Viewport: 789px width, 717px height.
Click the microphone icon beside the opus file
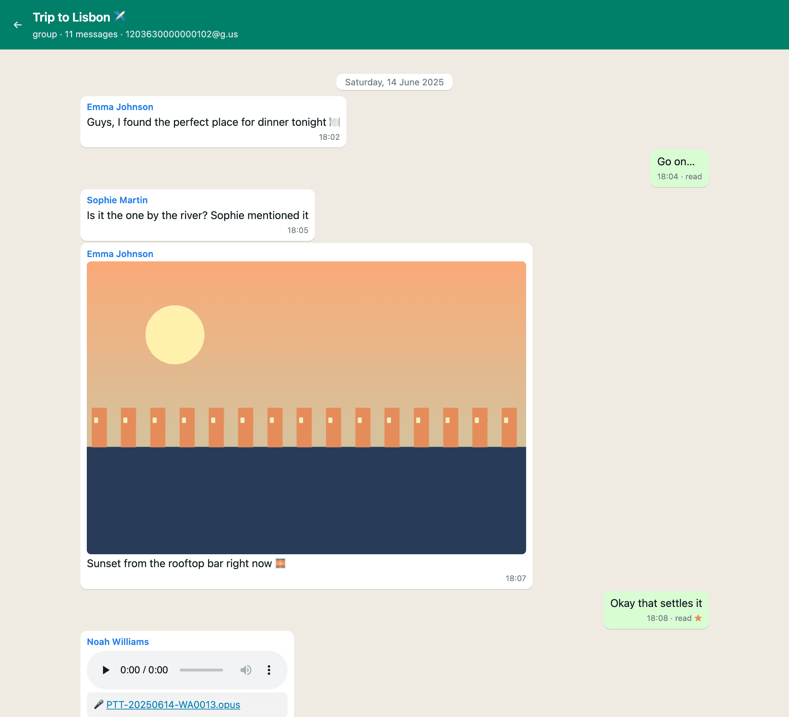click(99, 704)
